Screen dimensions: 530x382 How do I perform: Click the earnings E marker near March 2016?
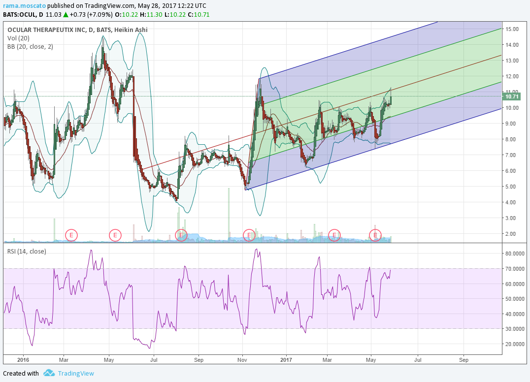pos(71,235)
